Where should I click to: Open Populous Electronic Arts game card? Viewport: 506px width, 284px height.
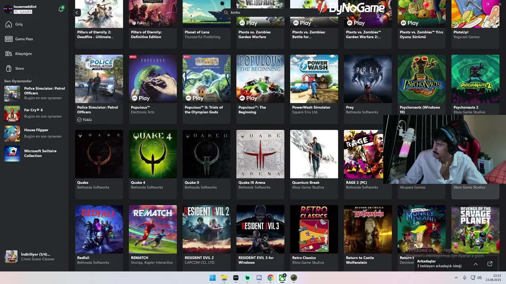[x=153, y=89]
